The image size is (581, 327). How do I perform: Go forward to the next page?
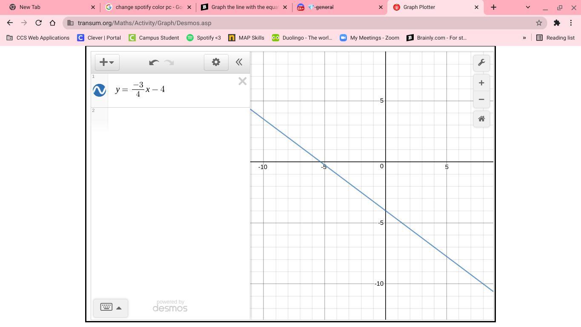click(24, 23)
